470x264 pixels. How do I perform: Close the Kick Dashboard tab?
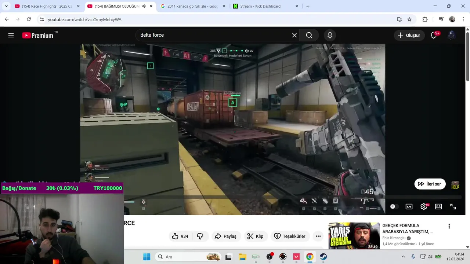tap(297, 6)
